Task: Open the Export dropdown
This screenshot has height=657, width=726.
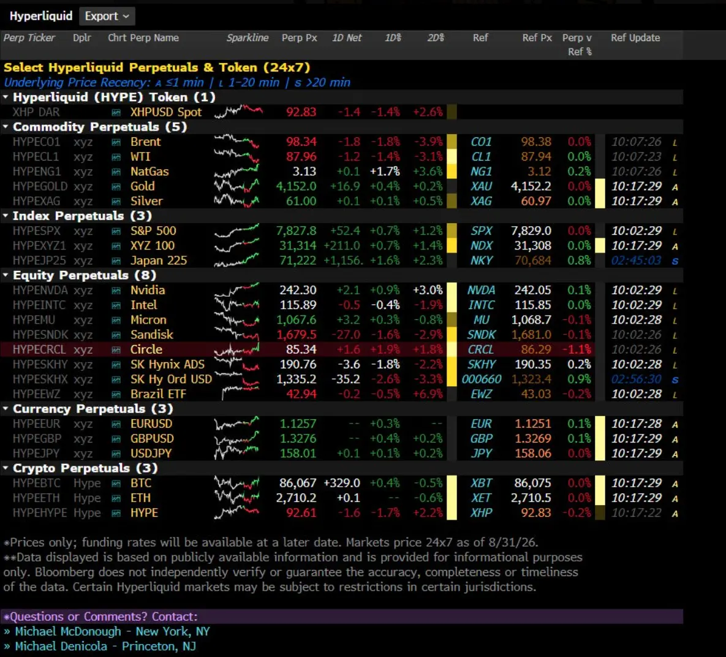Action: (107, 16)
